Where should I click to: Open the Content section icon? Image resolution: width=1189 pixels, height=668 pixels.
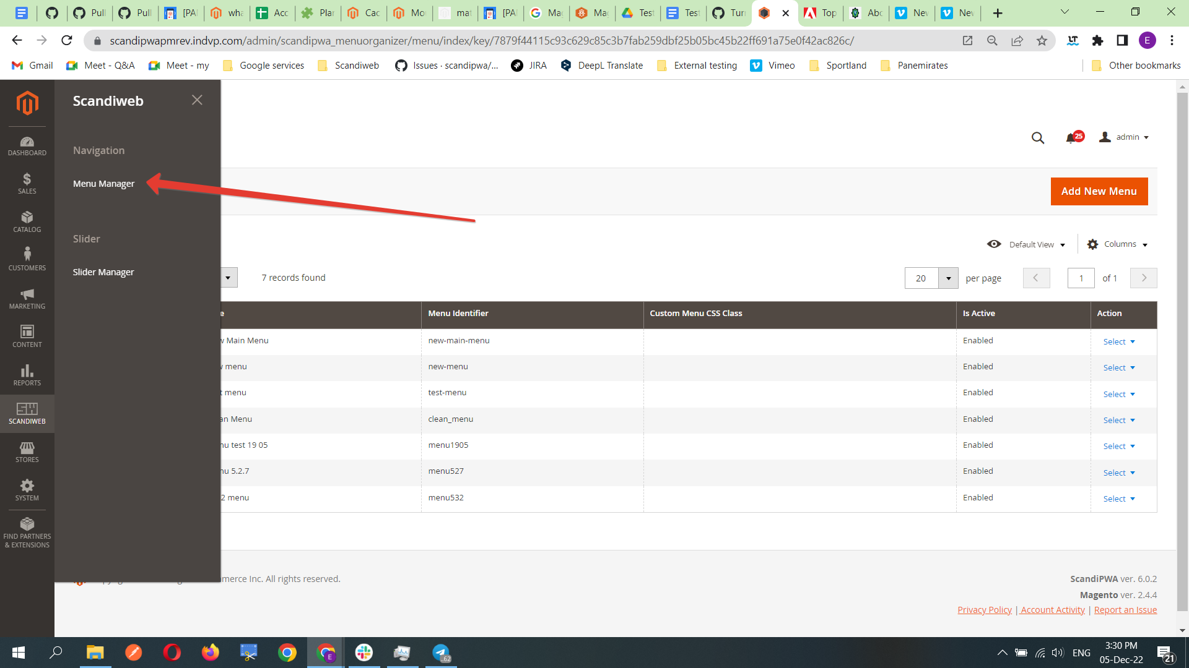pyautogui.click(x=27, y=336)
